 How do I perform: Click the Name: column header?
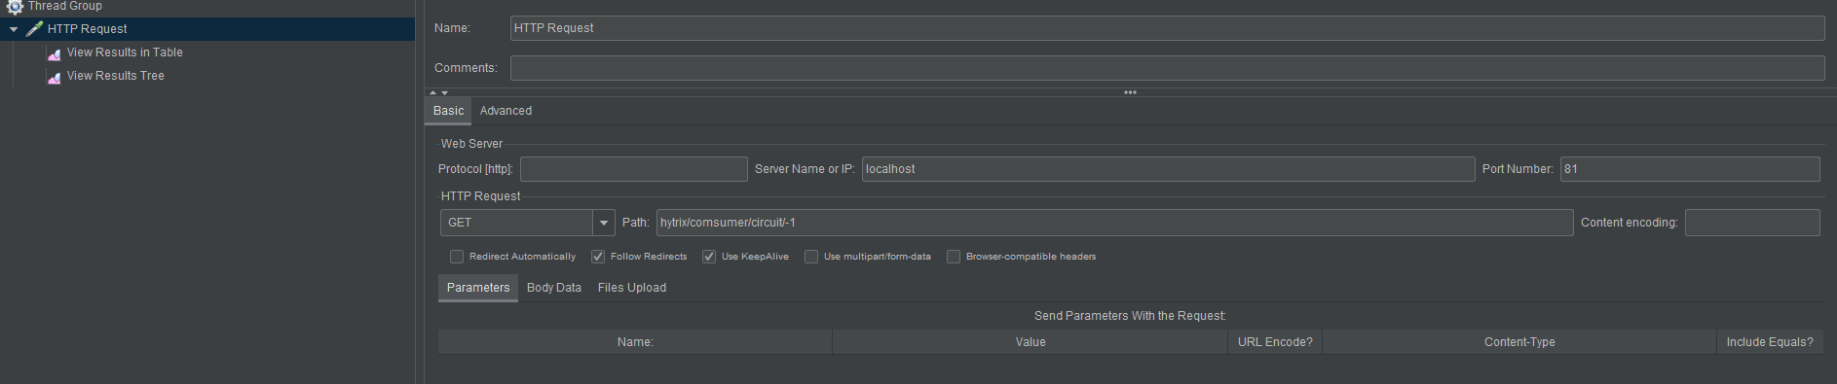tap(635, 342)
